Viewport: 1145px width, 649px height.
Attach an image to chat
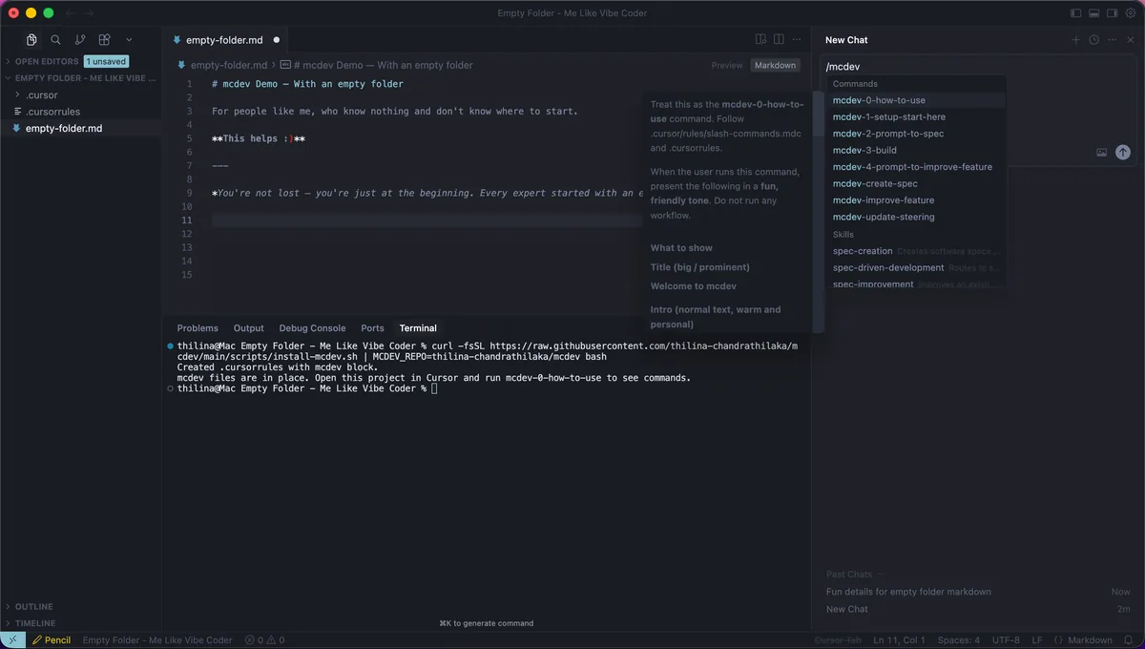coord(1102,152)
